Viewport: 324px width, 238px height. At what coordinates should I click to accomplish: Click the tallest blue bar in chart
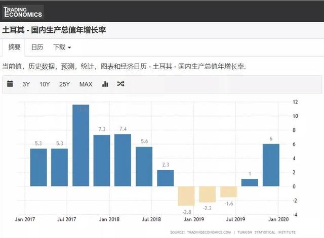coord(81,146)
